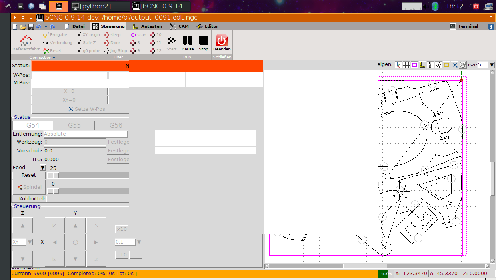
Task: Click the Spindel button
Action: (29, 187)
